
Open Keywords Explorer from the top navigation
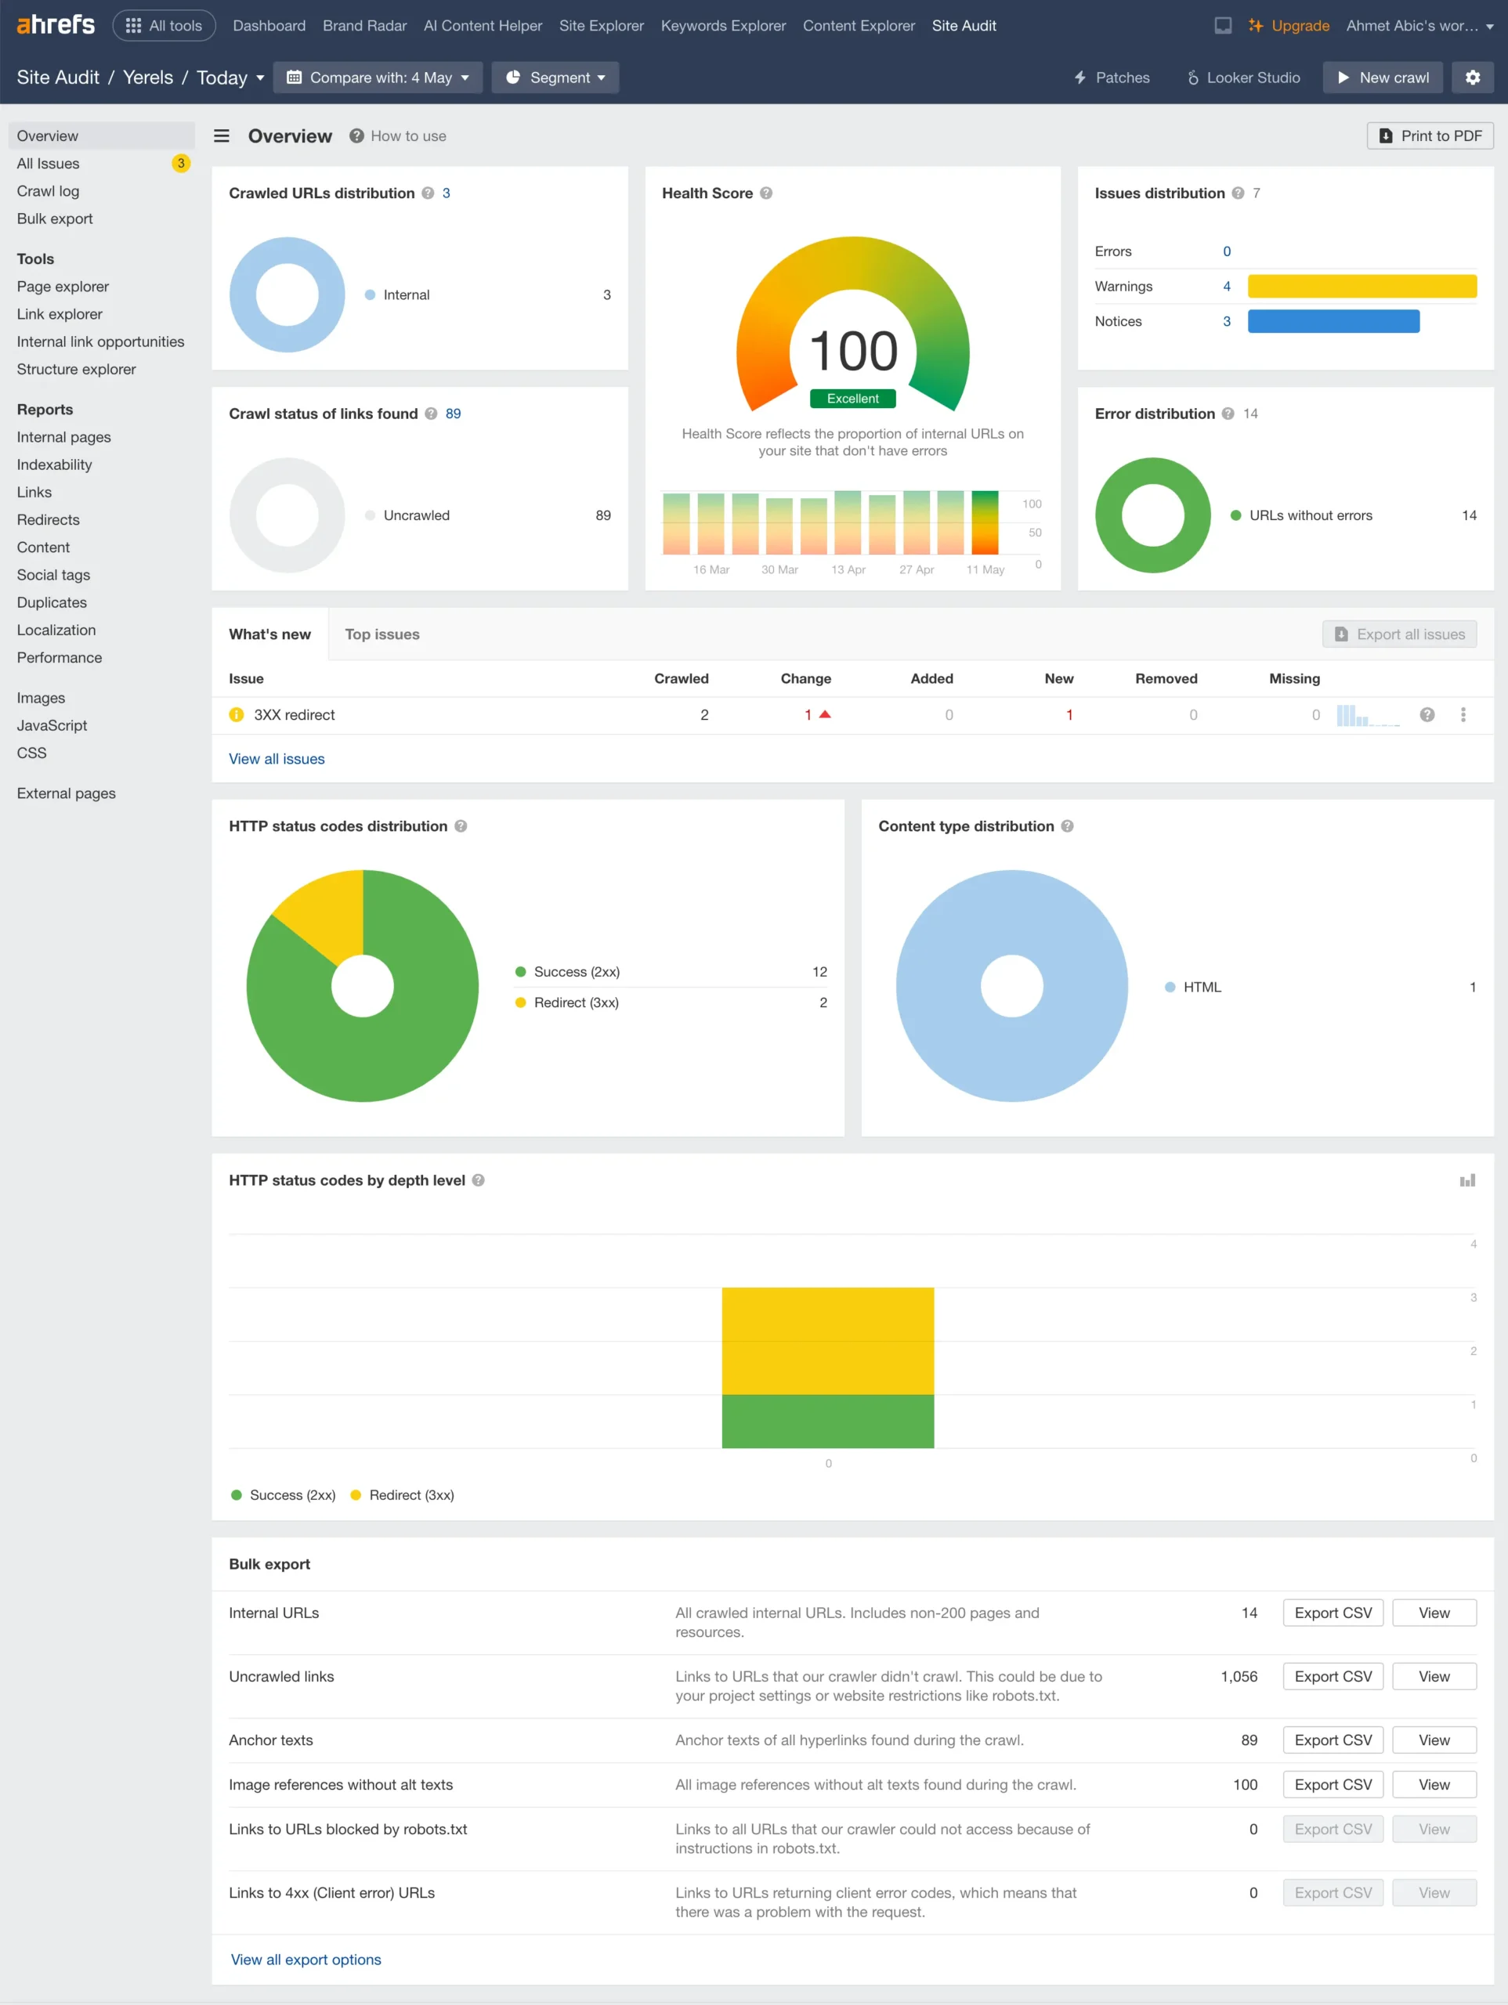click(723, 25)
